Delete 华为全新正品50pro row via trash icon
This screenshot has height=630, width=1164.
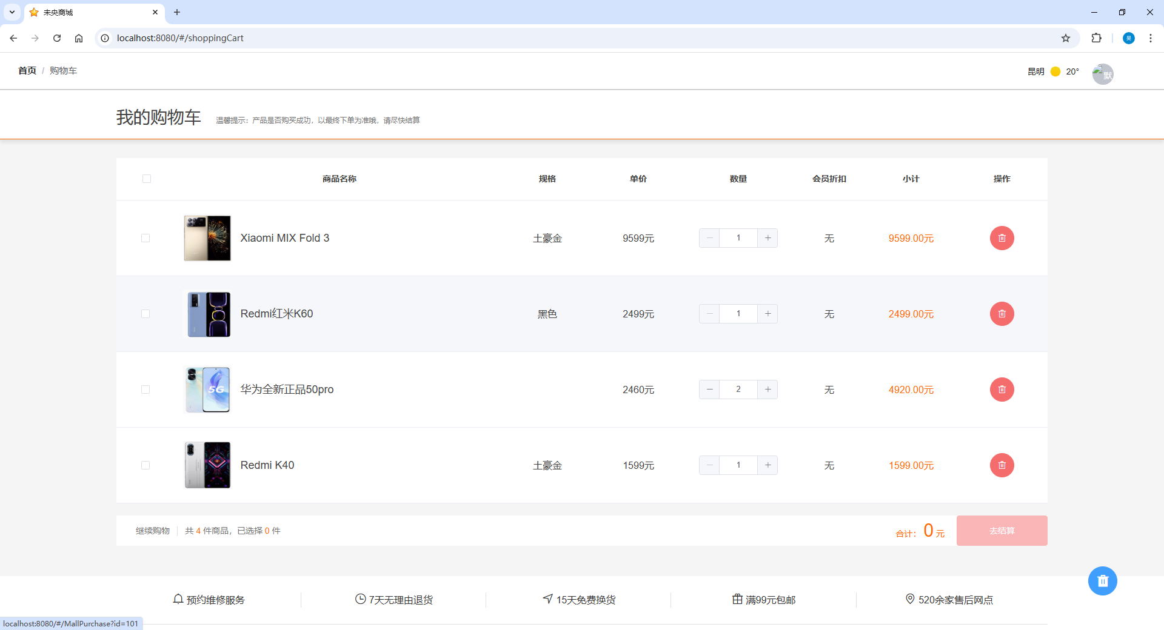1002,390
